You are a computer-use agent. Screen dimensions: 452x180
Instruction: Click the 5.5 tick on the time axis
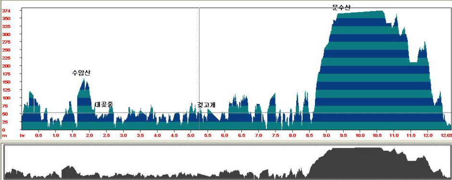click(x=208, y=135)
